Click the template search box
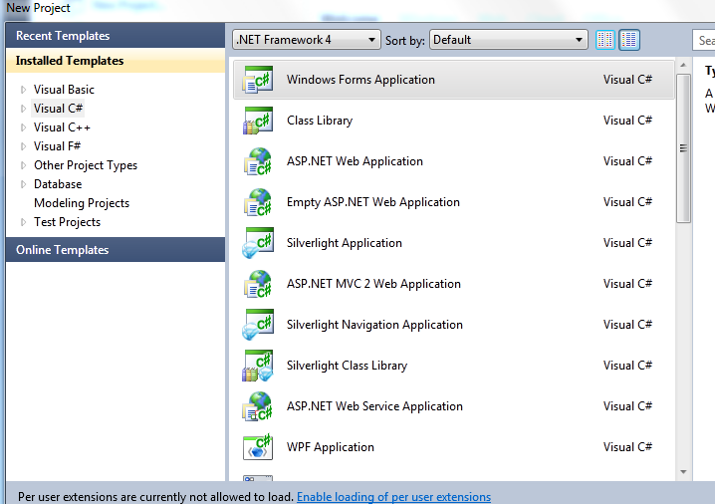This screenshot has height=504, width=715. [704, 40]
